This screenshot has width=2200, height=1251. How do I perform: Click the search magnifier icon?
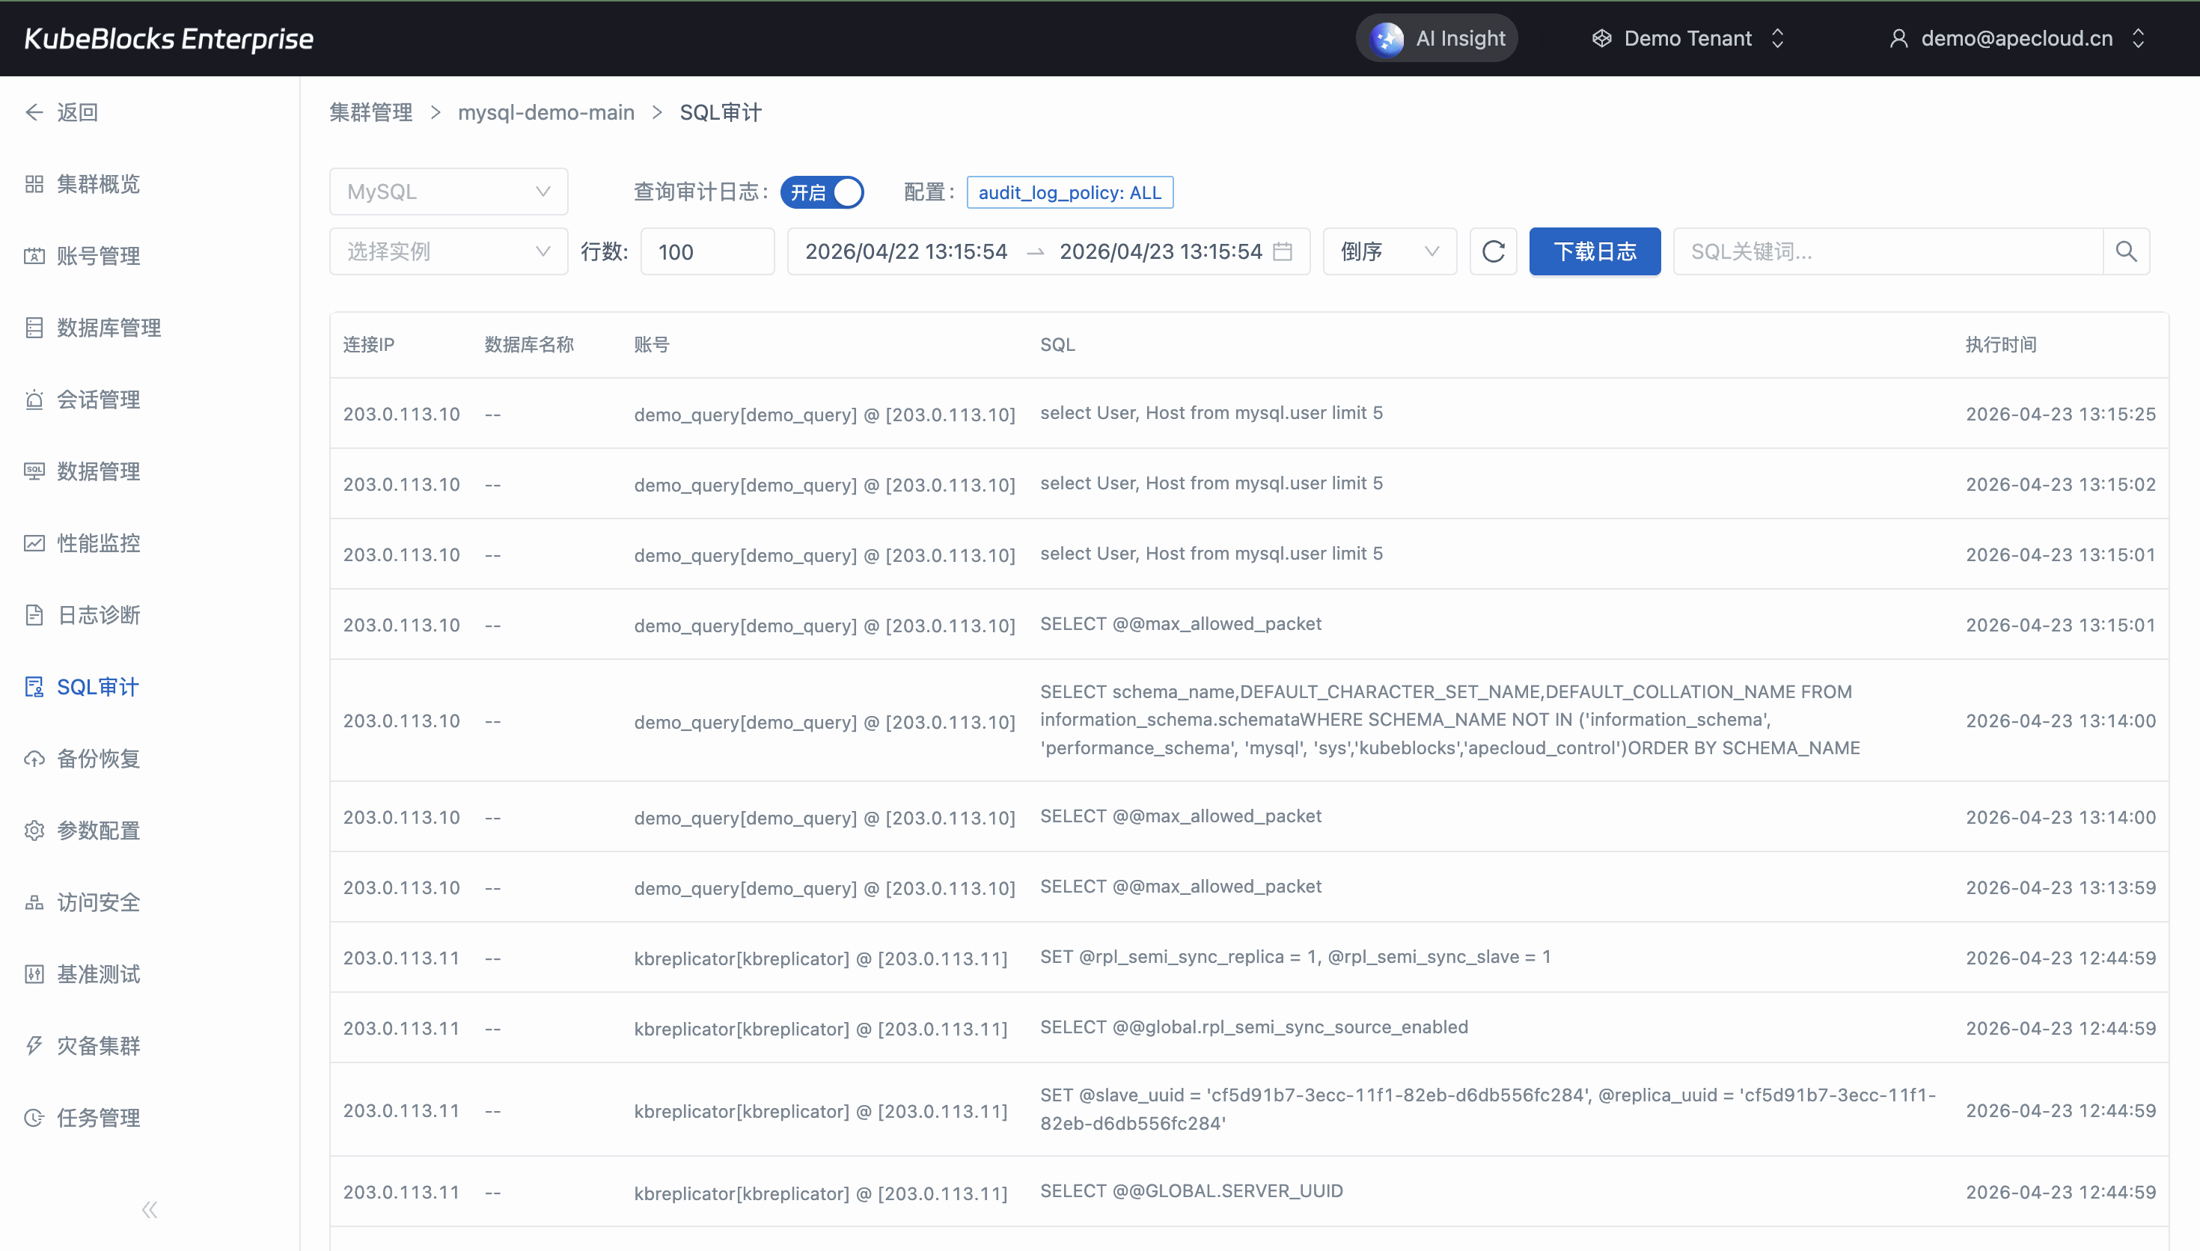pyautogui.click(x=2126, y=251)
